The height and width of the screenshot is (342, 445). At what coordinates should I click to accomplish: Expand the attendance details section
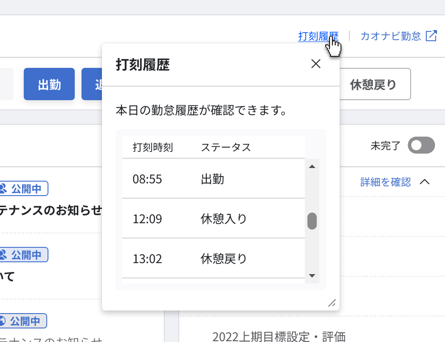pos(384,182)
